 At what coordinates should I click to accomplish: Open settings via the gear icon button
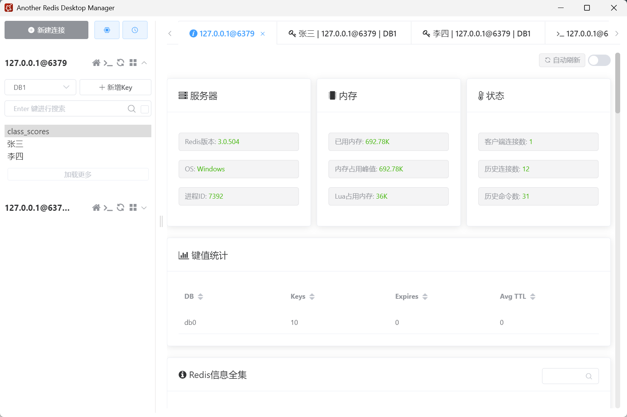tap(107, 30)
